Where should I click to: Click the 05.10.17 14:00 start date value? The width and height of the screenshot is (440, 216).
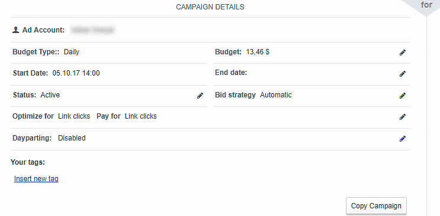(x=76, y=73)
